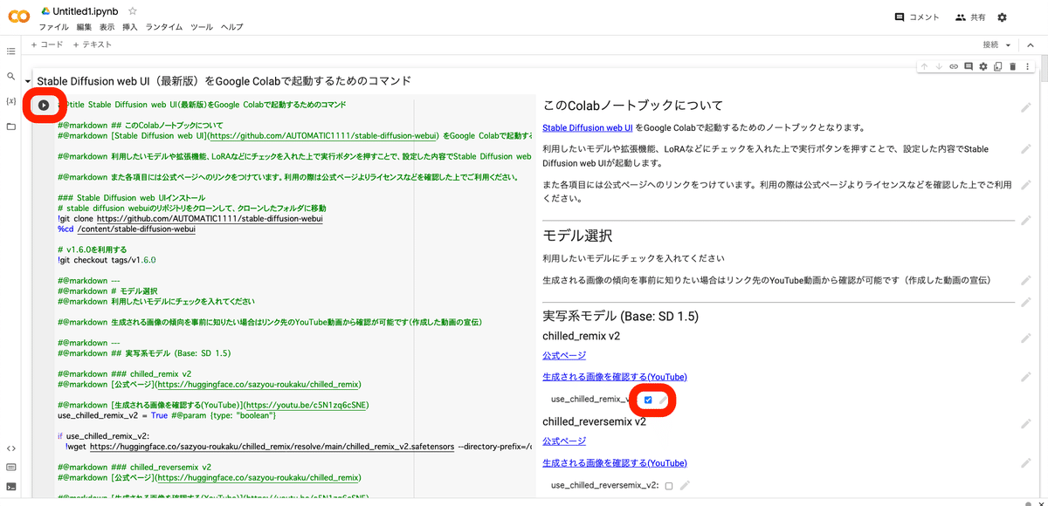Move the cell down with arrow icon
The image size is (1048, 506).
pyautogui.click(x=939, y=66)
